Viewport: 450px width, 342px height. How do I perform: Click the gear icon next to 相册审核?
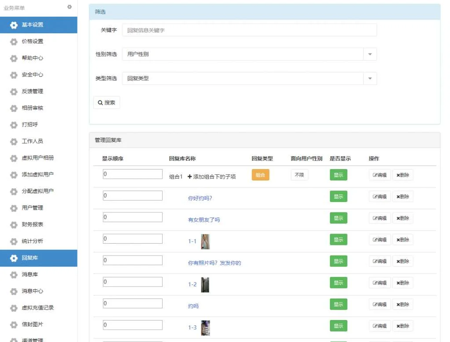click(14, 108)
